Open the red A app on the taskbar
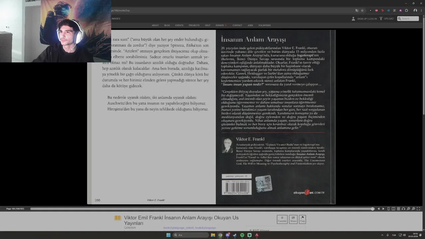Screen dimensions: 425x239 [257, 235]
